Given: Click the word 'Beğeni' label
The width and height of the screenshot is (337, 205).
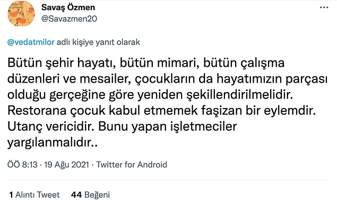Looking at the screenshot, I should pos(97,195).
